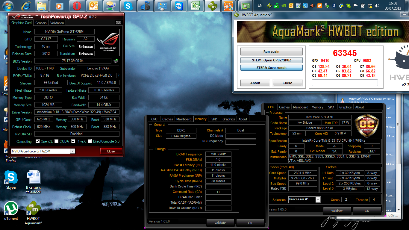Open Graphics tab in right CPU-Z window
The width and height of the screenshot is (409, 230).
(346, 107)
